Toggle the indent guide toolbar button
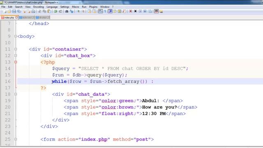Image resolution: width=263 pixels, height=148 pixels. point(110,12)
